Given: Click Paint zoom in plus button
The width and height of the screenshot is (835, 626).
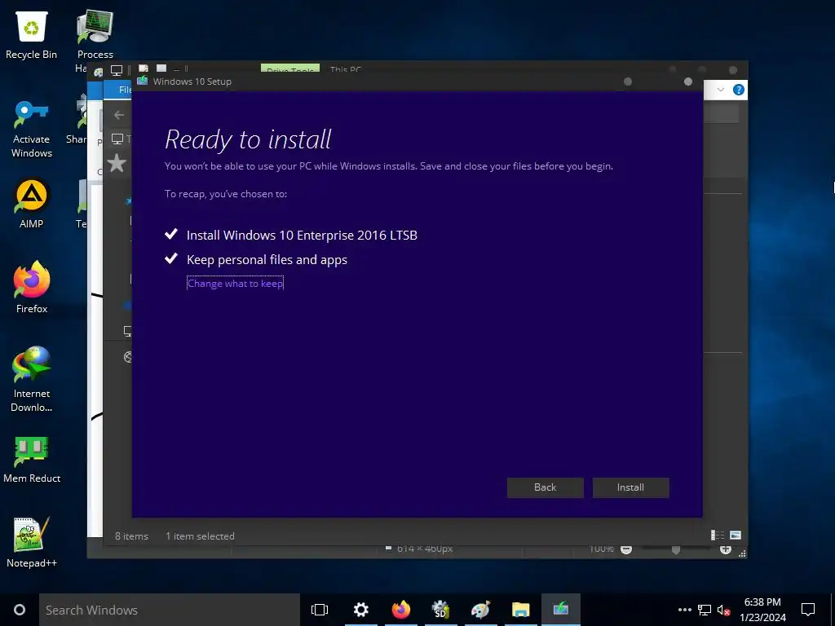Looking at the screenshot, I should click(x=725, y=549).
